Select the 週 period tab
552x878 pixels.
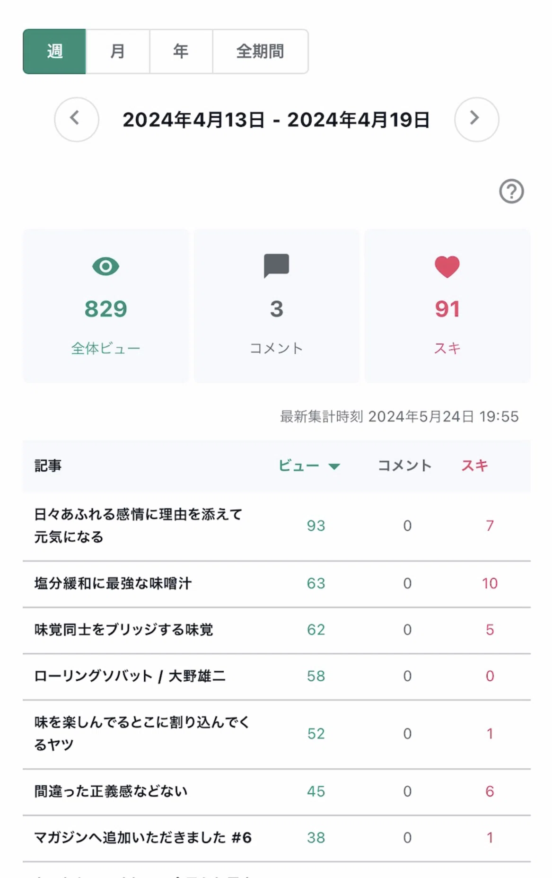click(x=54, y=51)
